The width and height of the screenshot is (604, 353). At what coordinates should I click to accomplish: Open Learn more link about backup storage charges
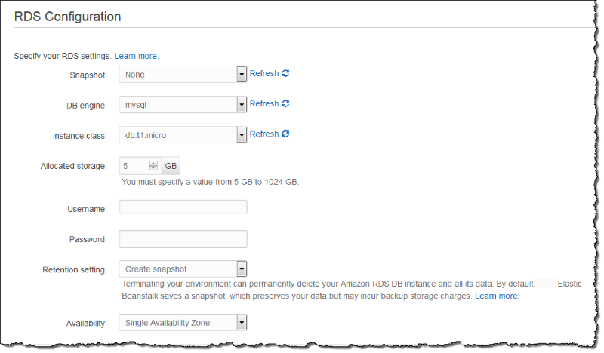pyautogui.click(x=496, y=296)
